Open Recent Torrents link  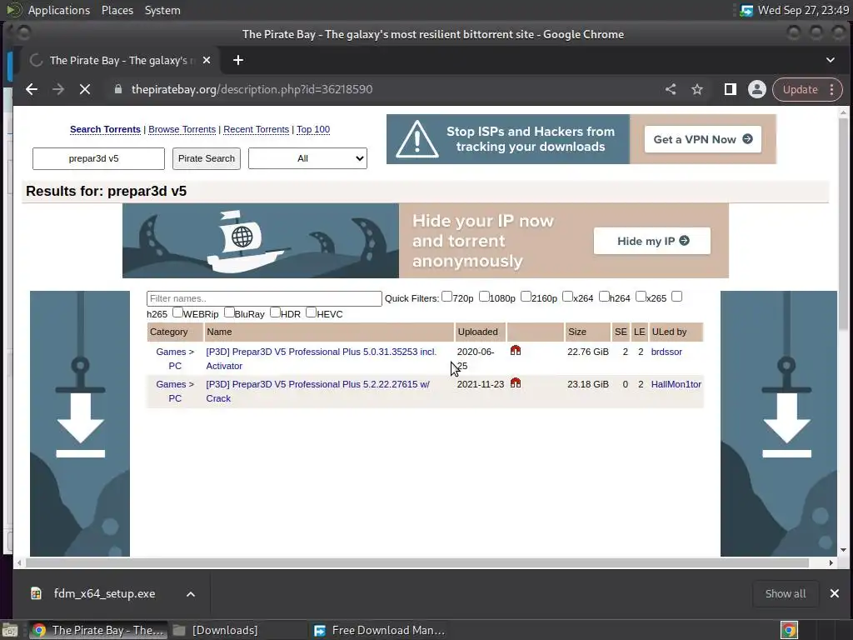(x=257, y=129)
